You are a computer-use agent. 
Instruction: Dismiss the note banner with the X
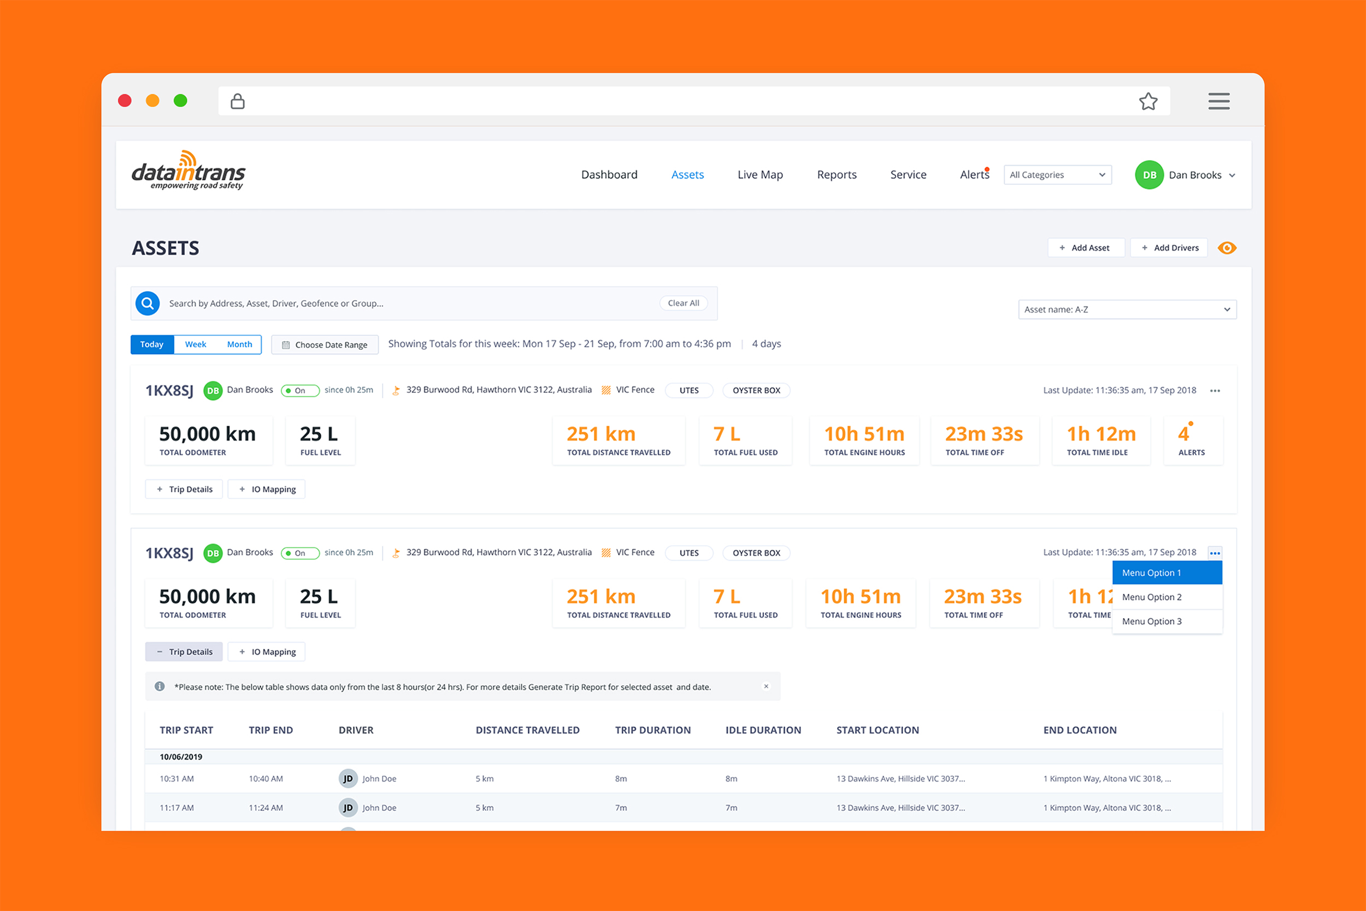[766, 686]
